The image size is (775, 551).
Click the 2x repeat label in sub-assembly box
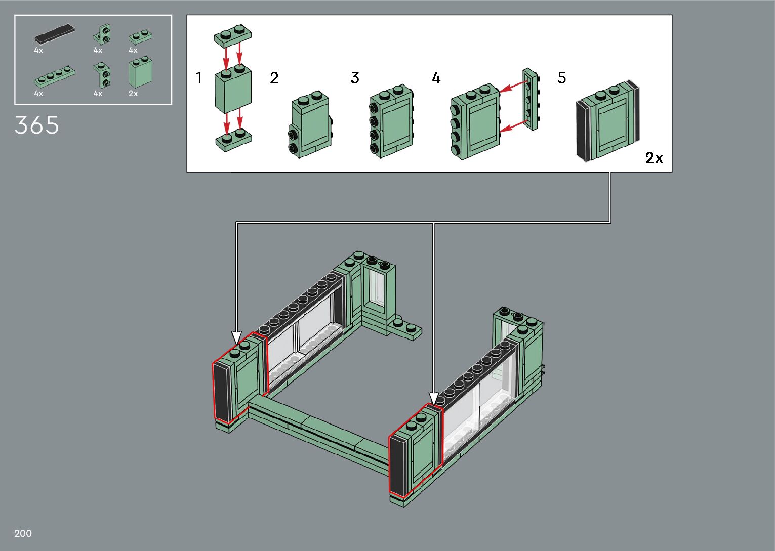[x=654, y=158]
